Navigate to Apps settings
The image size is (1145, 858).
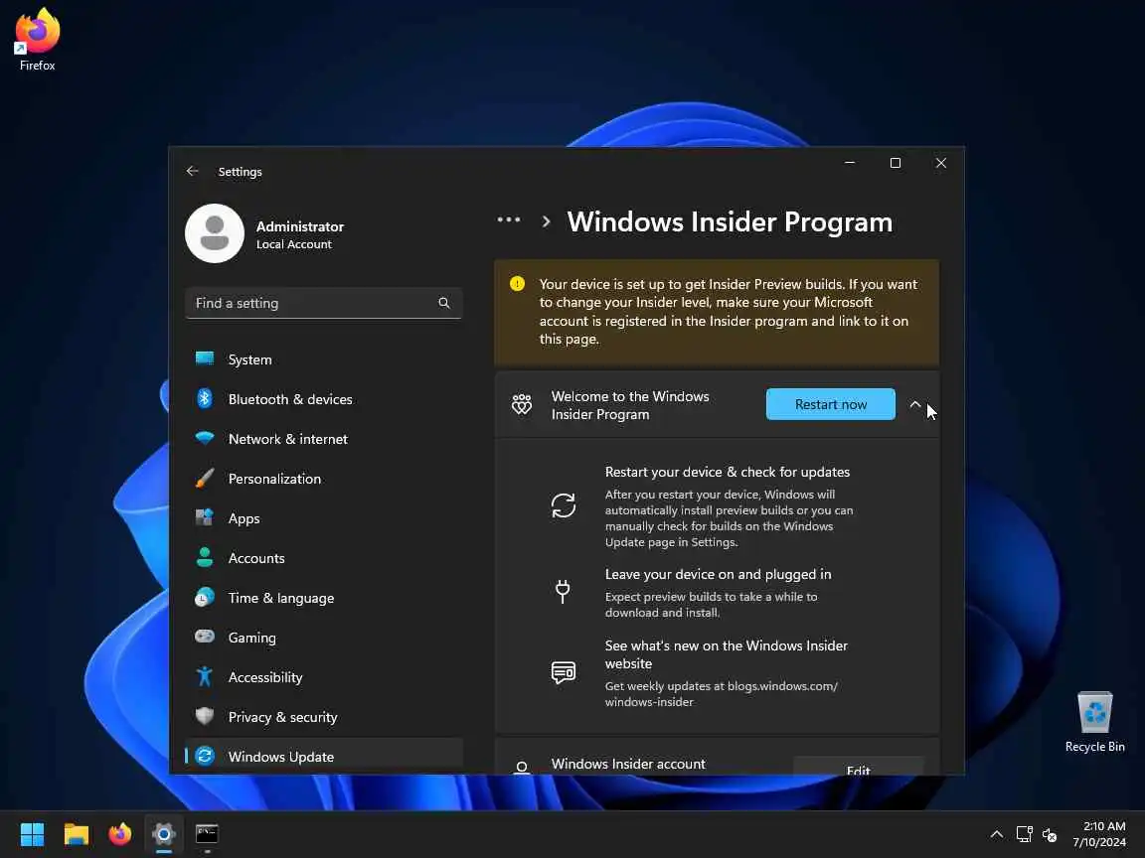point(323,518)
